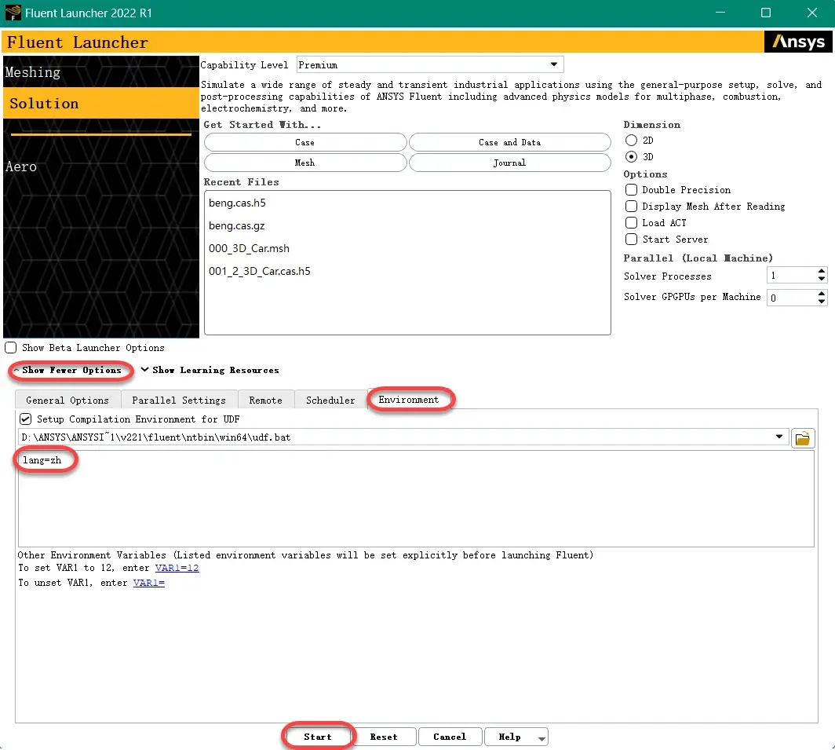The image size is (835, 750).
Task: Close the Fluent Launcher window
Action: tap(812, 13)
